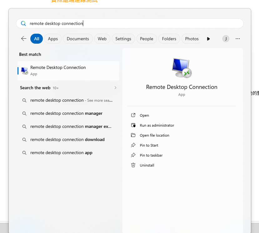Select suggestion 'remote desktop connection manager ex...'
The width and height of the screenshot is (259, 233).
click(x=69, y=126)
